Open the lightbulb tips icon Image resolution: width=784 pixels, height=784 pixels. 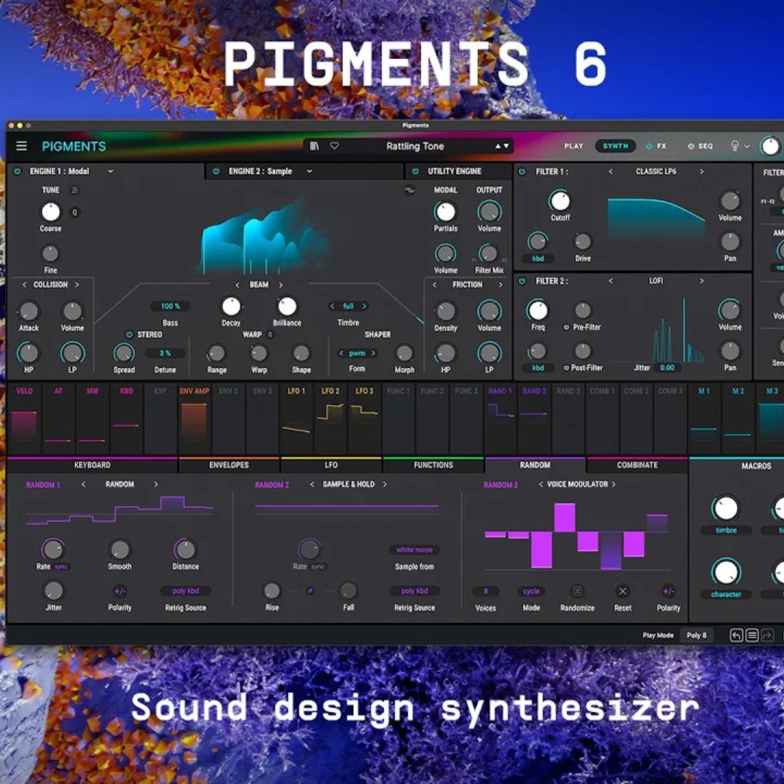[x=735, y=146]
